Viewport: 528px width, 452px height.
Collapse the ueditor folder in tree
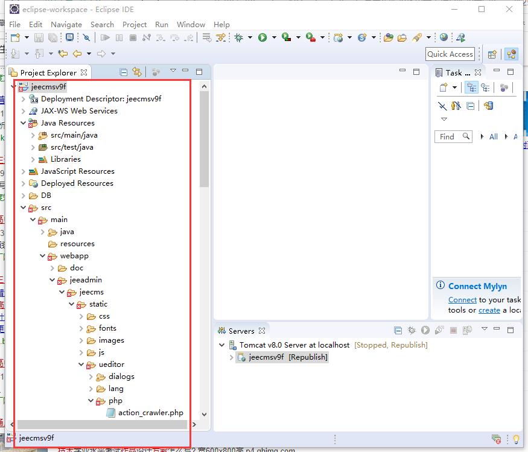[x=81, y=364]
